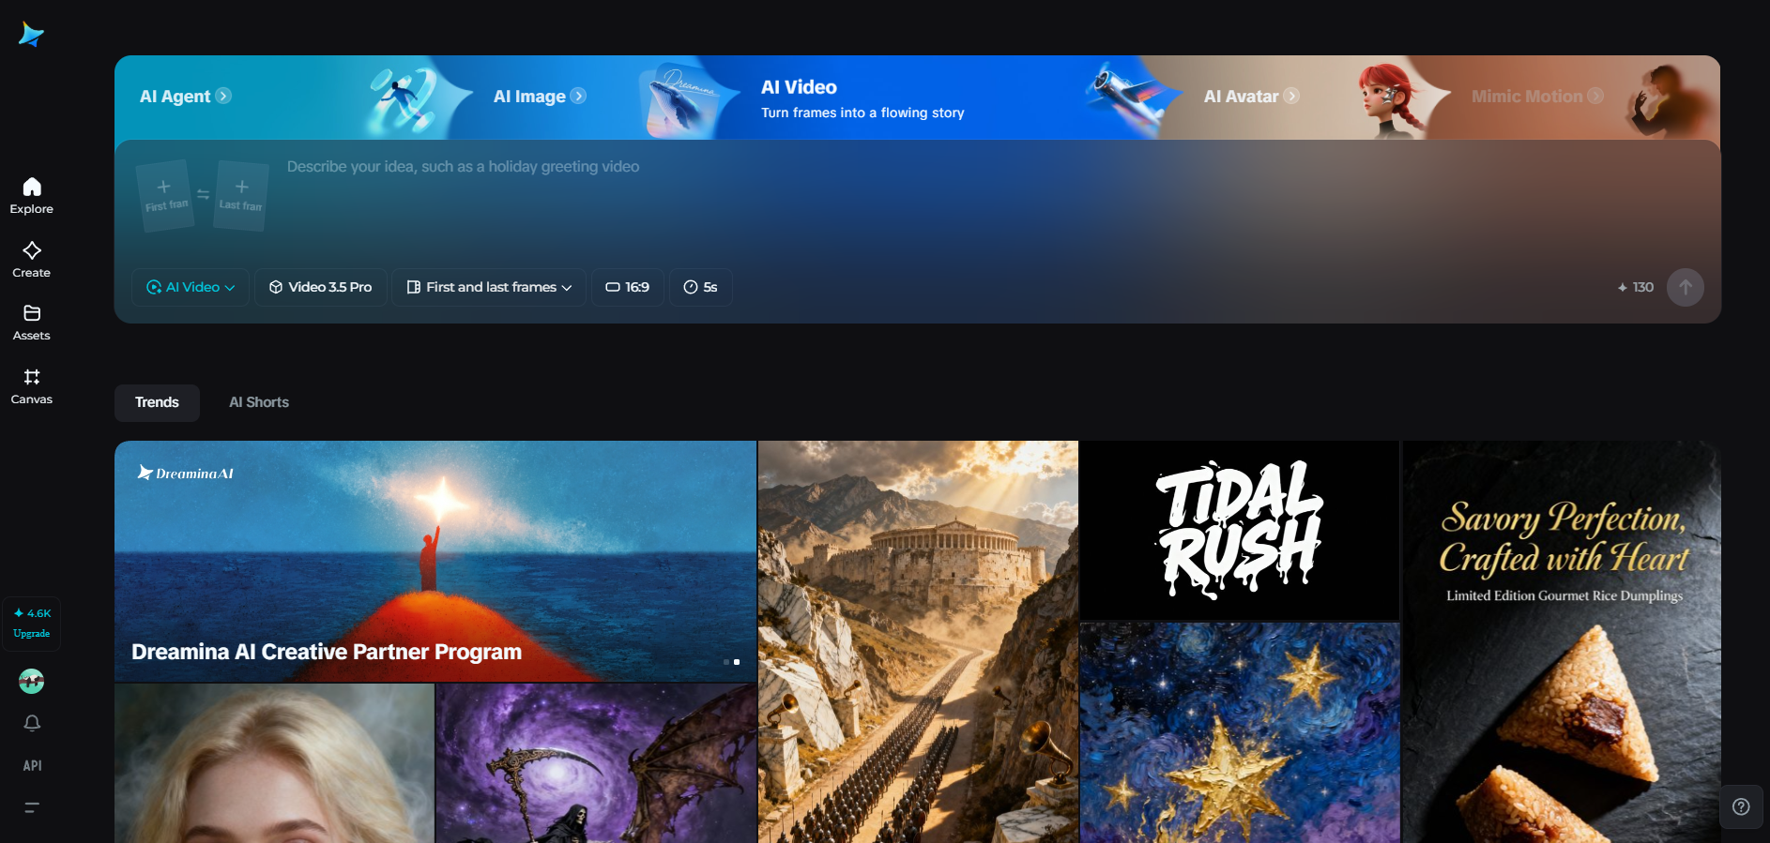Add a Last frame image
This screenshot has width=1770, height=843.
(241, 195)
